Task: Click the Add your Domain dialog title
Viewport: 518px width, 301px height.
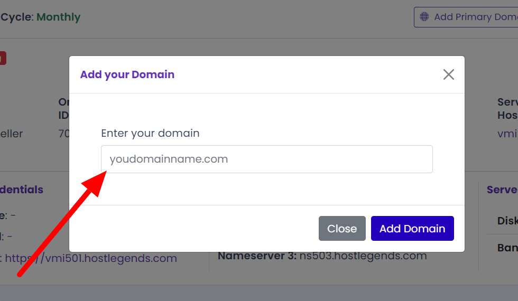Action: click(127, 74)
